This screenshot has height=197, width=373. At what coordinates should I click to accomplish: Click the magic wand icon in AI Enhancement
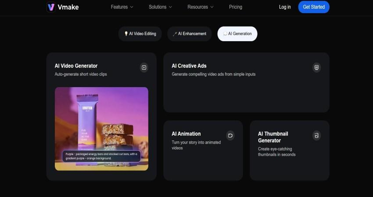click(x=174, y=34)
